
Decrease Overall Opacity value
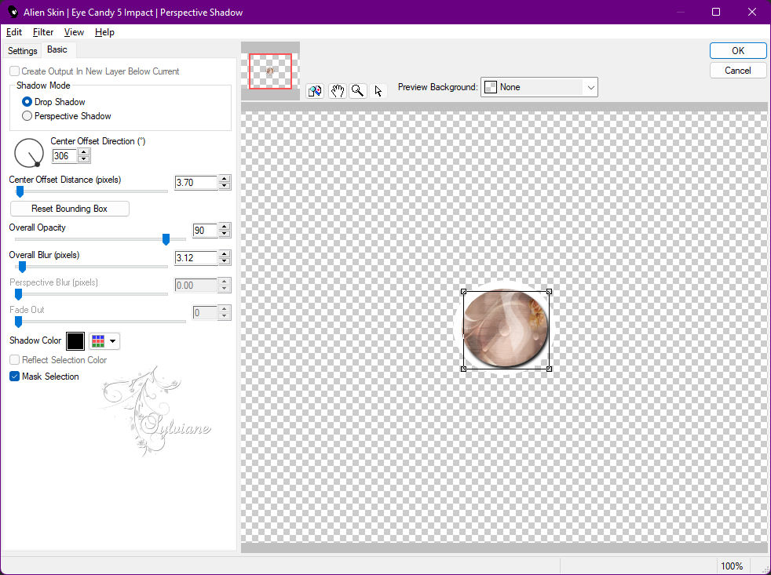tap(225, 234)
